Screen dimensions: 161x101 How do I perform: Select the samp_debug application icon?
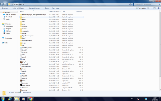click(21, 85)
